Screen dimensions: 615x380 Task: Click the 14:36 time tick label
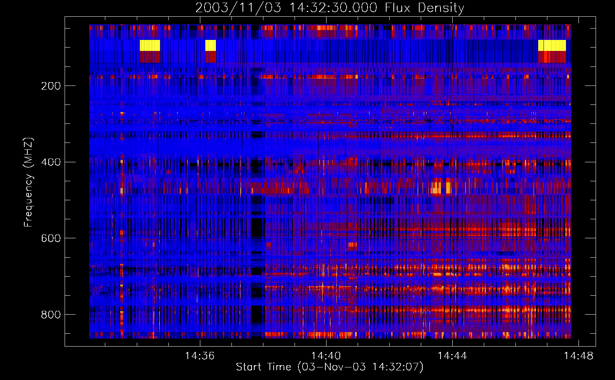pyautogui.click(x=200, y=356)
